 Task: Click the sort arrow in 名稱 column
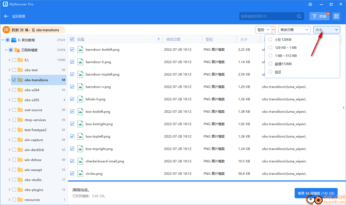tap(159, 39)
